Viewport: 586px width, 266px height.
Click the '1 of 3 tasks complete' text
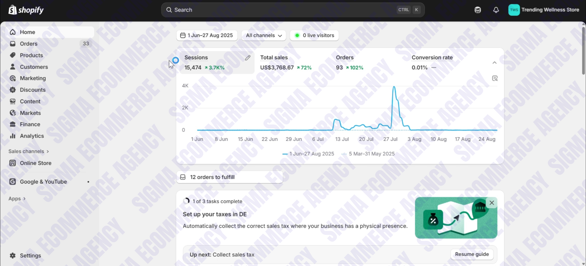(x=217, y=202)
